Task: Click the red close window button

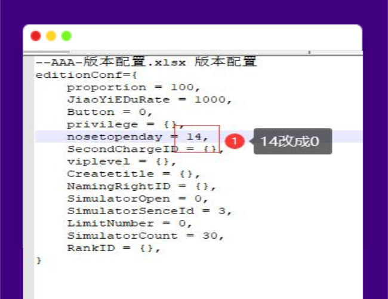Action: click(x=36, y=36)
